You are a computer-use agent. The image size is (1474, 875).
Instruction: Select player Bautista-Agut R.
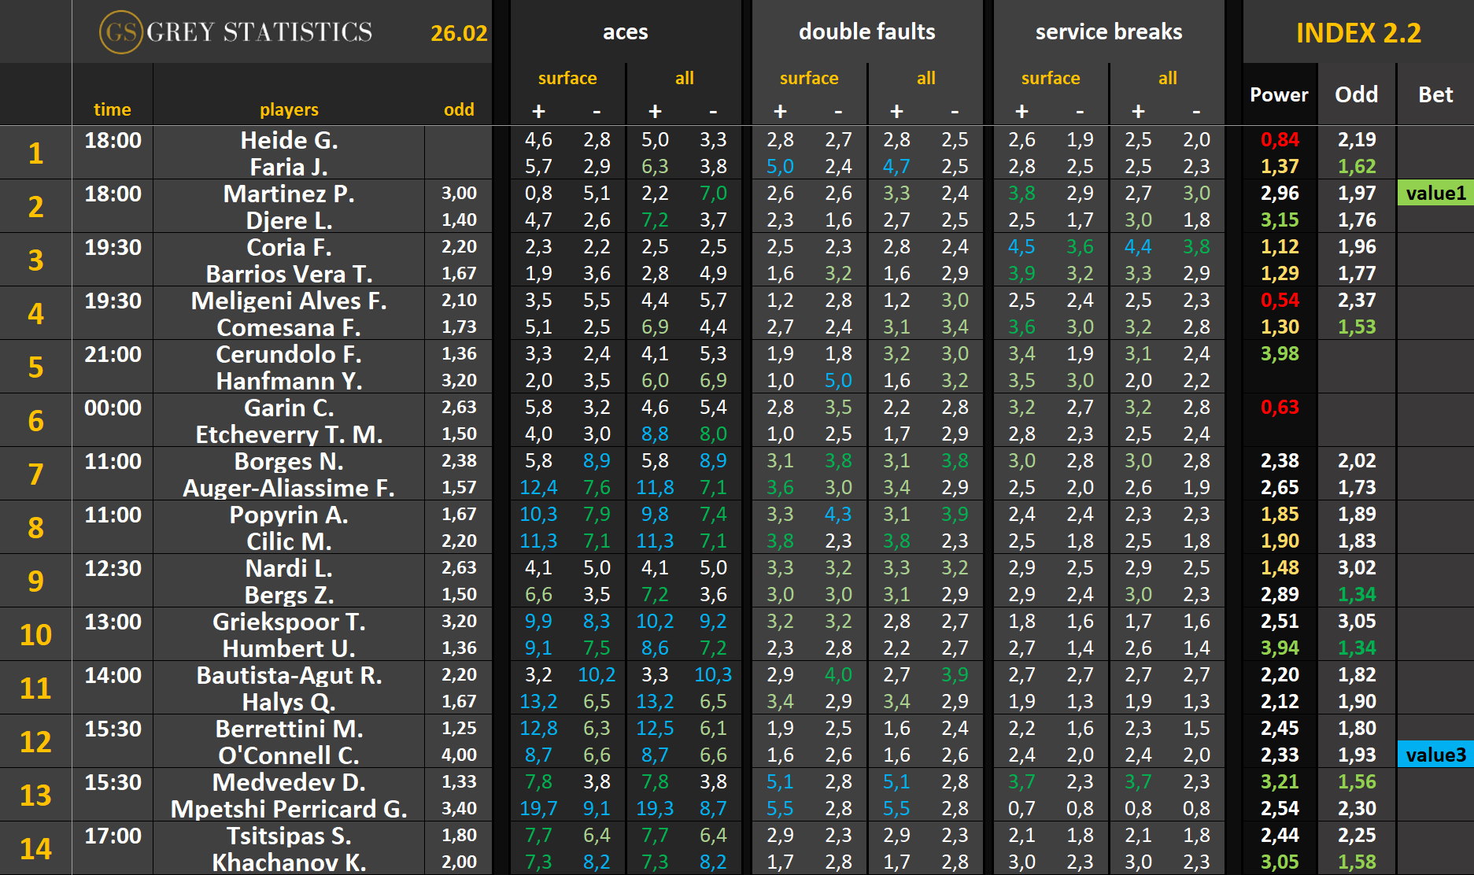click(289, 675)
